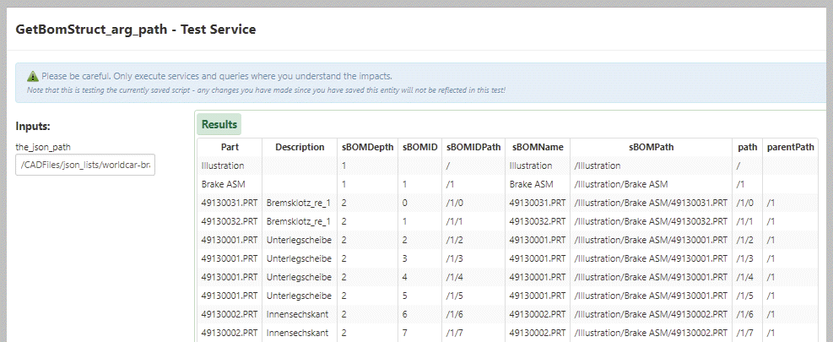The height and width of the screenshot is (342, 833).
Task: Click the GetBomStruct_arg_path - Test Service title
Action: (x=136, y=30)
